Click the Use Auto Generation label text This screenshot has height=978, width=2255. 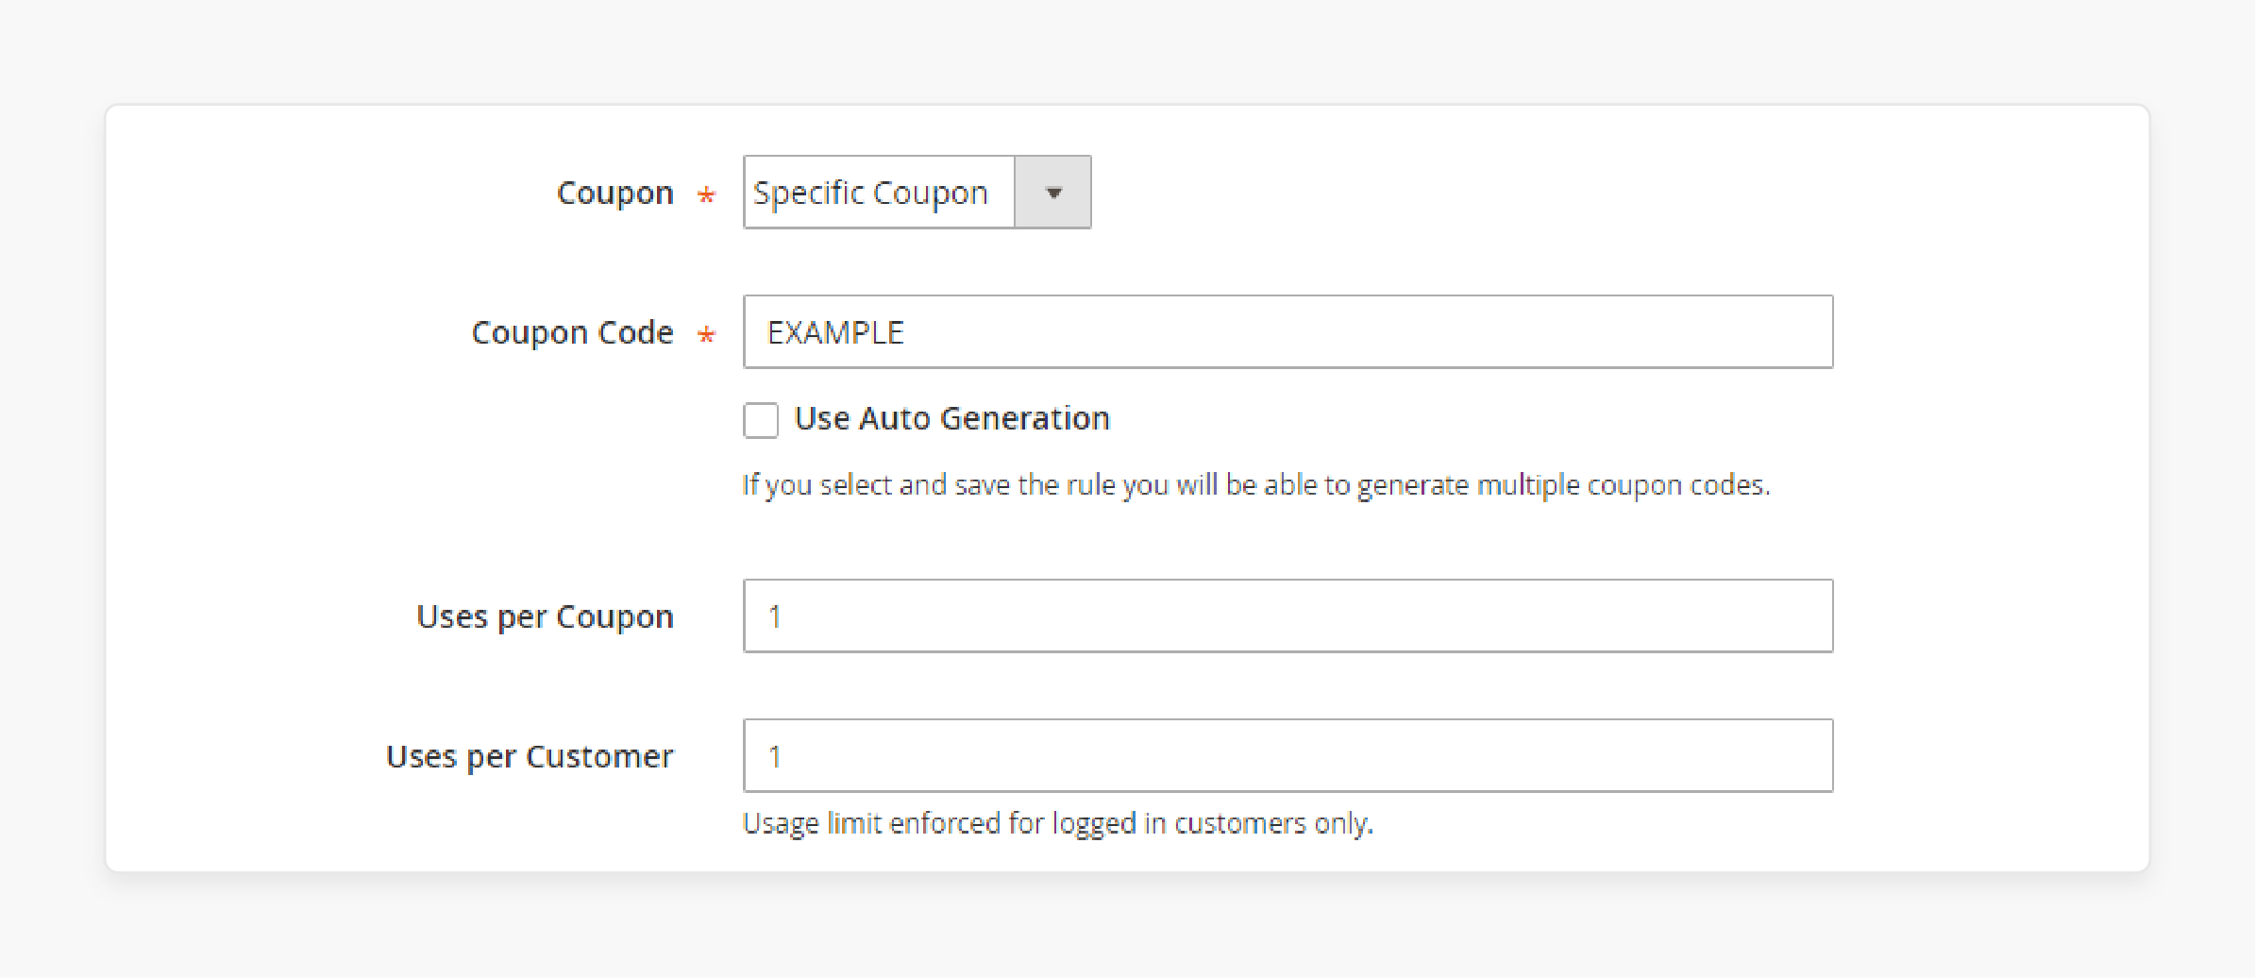point(951,418)
